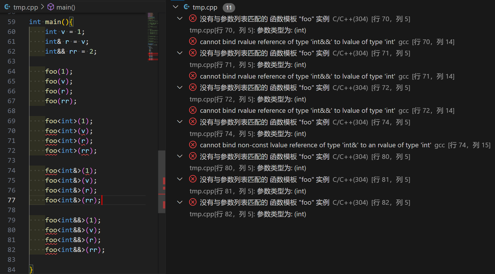This screenshot has width=495, height=274.
Task: Click error icon of gcc row 74 col 15 entry
Action: pos(193,145)
